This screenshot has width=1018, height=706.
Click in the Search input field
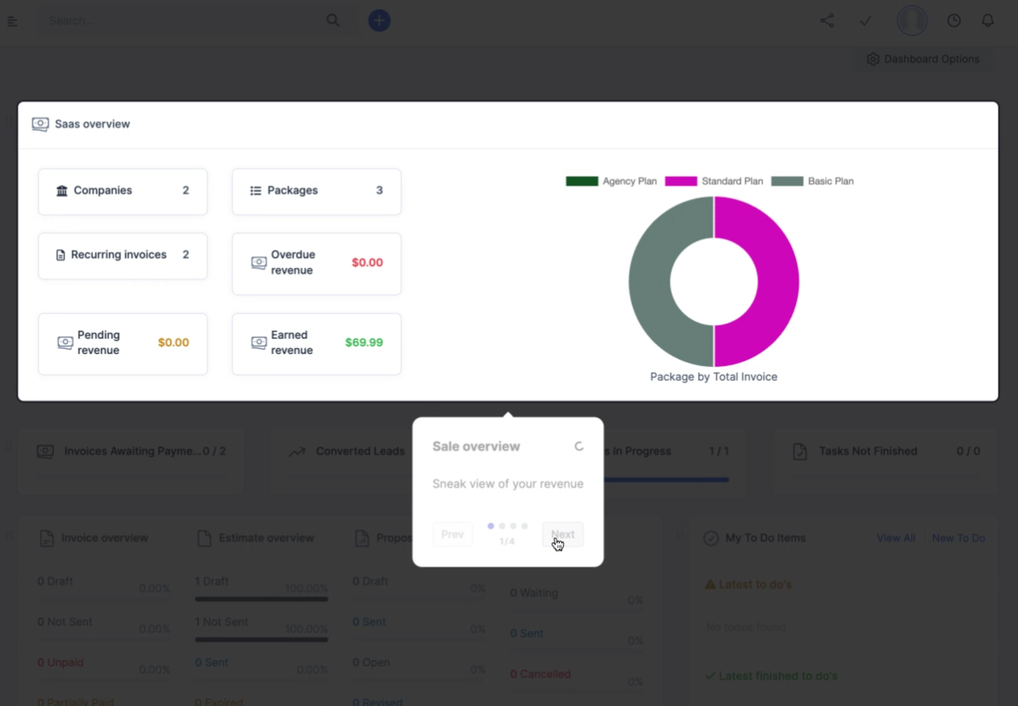pos(177,21)
